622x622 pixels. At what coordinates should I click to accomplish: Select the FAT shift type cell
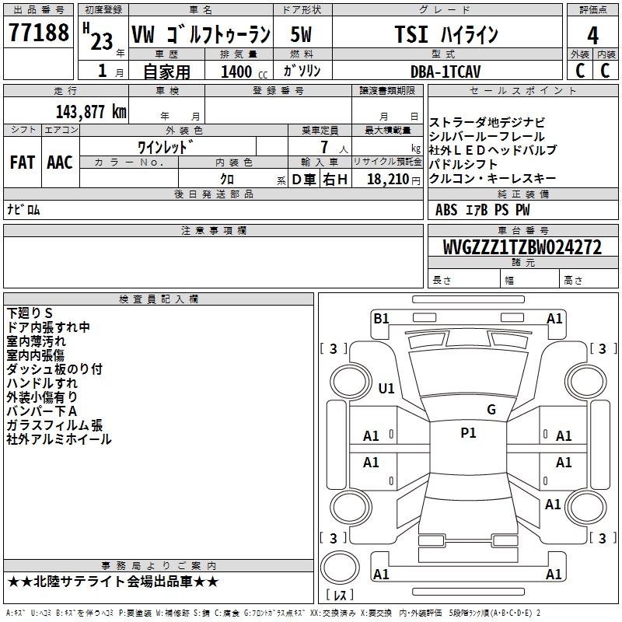(22, 162)
